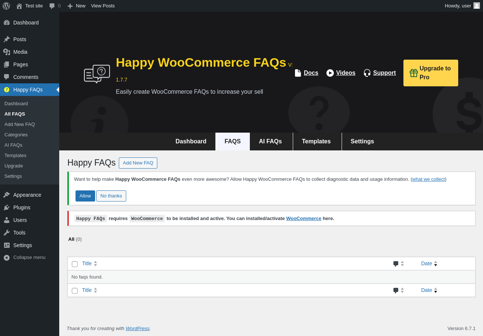Click the Pages icon in sidebar
This screenshot has height=336, width=483.
[x=7, y=64]
